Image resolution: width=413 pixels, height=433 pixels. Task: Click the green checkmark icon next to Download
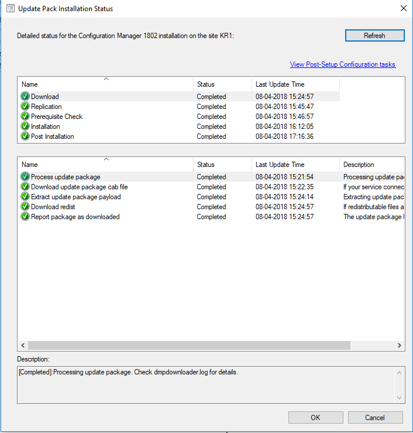click(25, 96)
